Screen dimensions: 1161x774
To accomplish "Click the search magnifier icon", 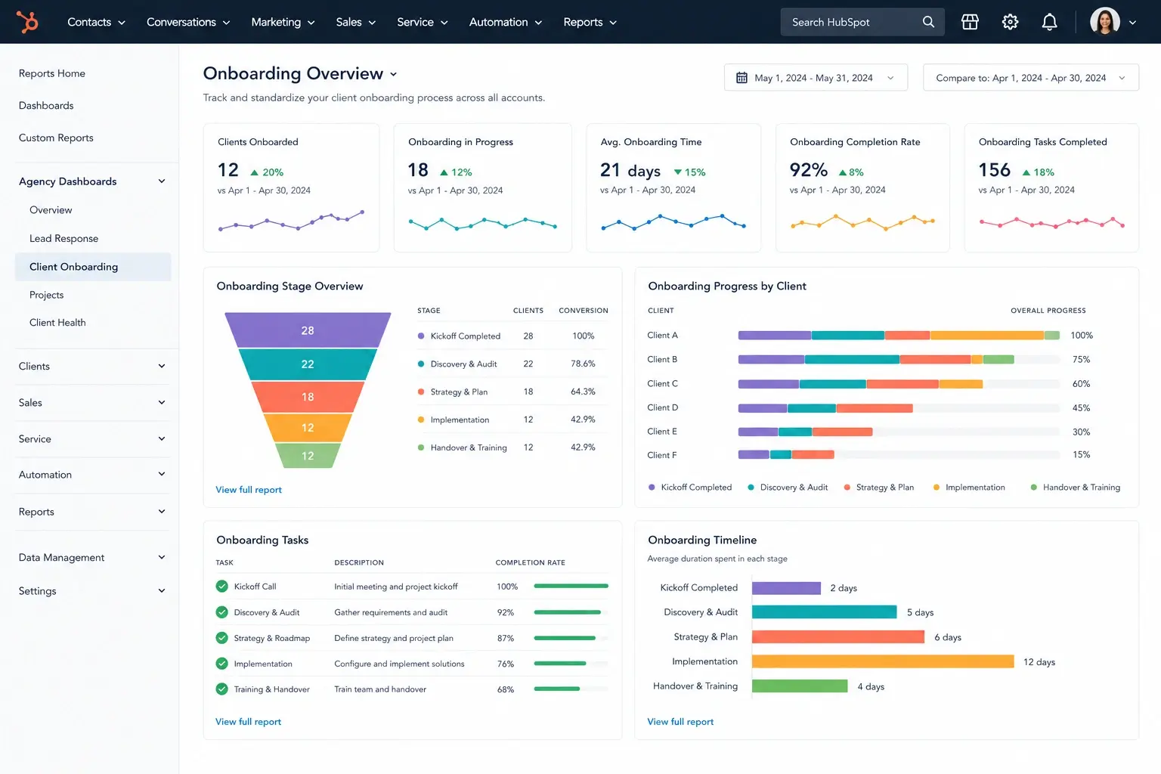I will coord(928,22).
